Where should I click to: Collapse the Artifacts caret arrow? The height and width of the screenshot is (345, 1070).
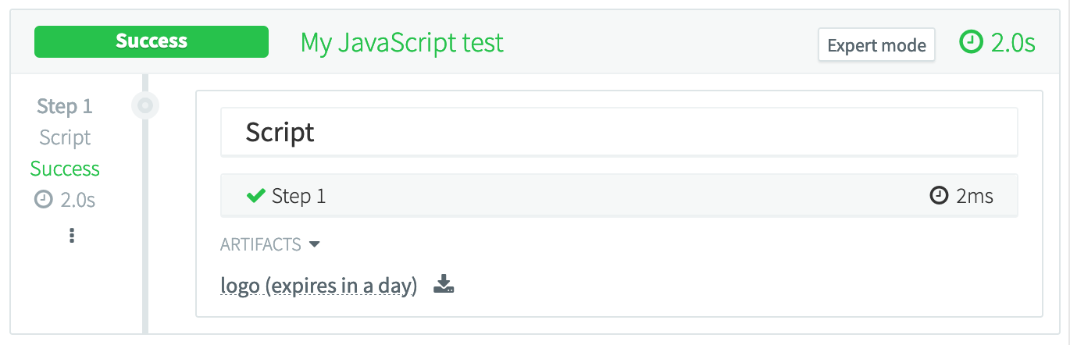click(315, 244)
